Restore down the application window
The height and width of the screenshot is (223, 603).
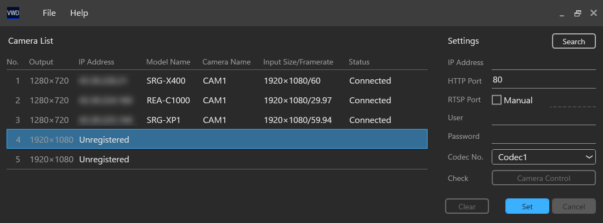(577, 14)
